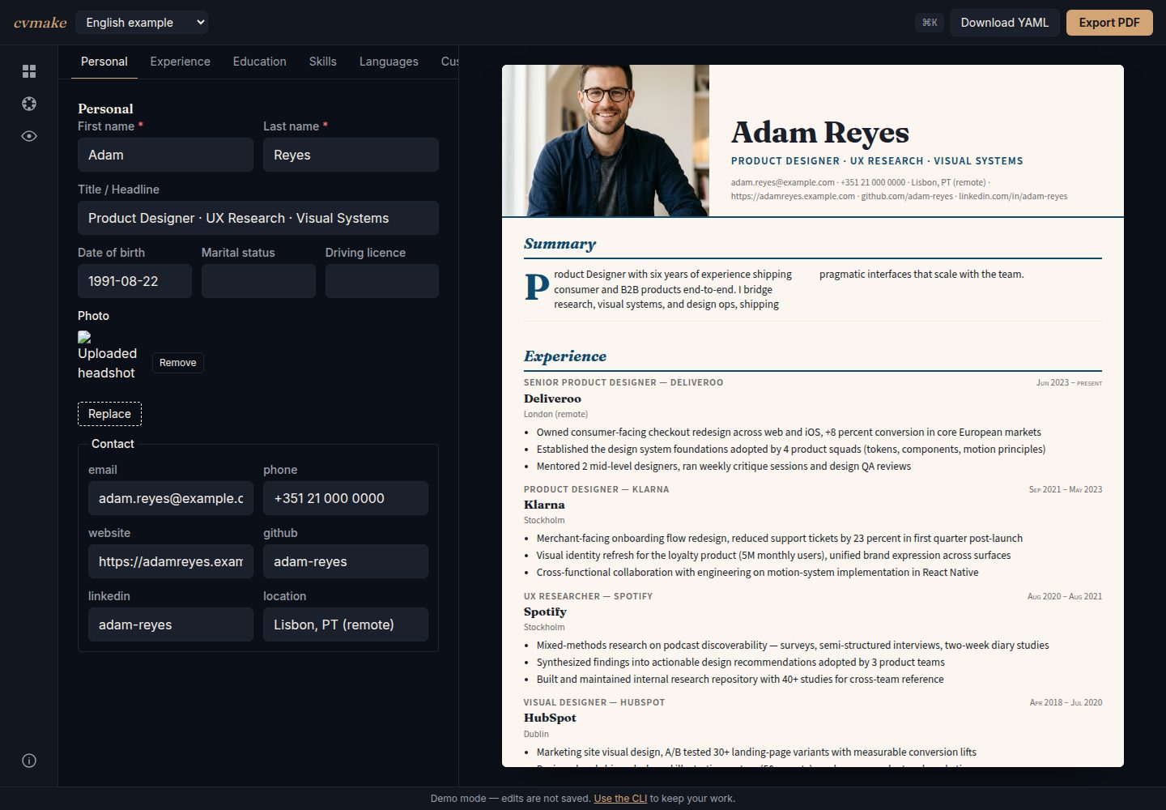Switch to the Personal tab
Image resolution: width=1166 pixels, height=810 pixels.
(x=104, y=62)
